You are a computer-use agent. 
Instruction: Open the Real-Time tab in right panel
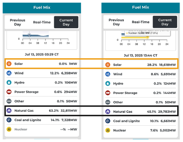(141, 22)
